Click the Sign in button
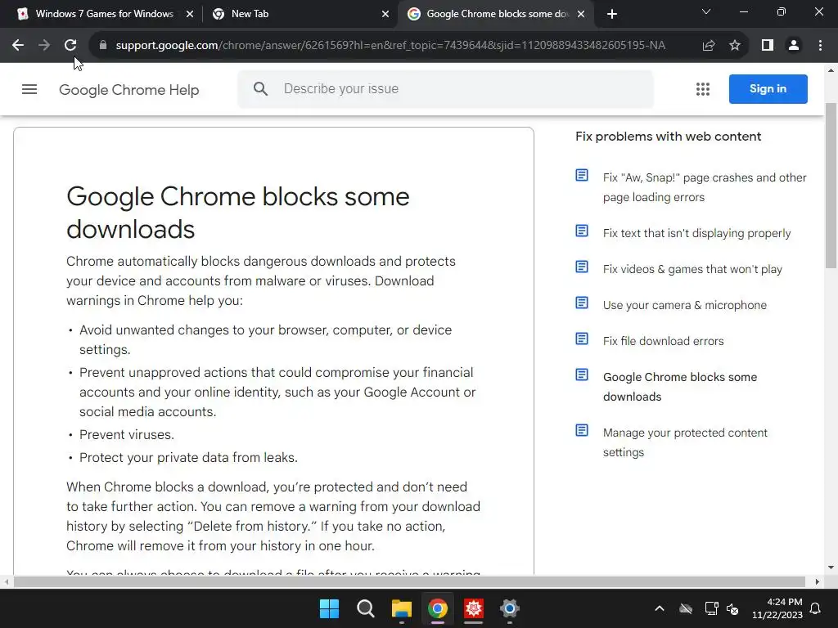 tap(768, 88)
